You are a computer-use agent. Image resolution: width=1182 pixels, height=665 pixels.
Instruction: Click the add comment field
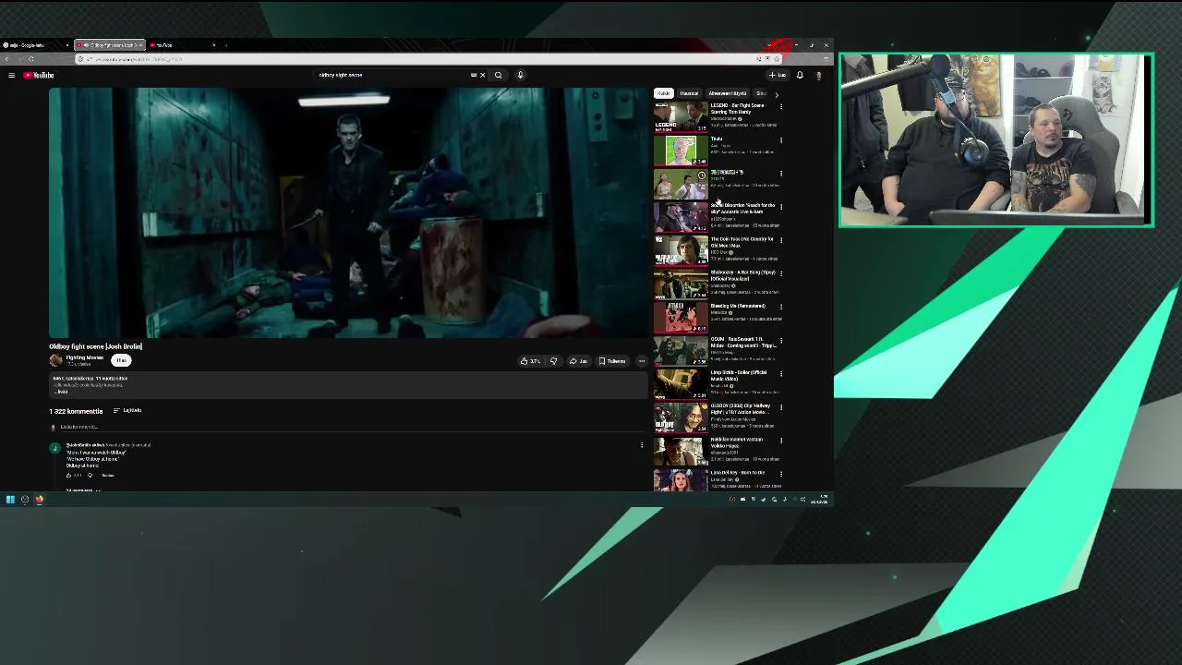(x=349, y=427)
